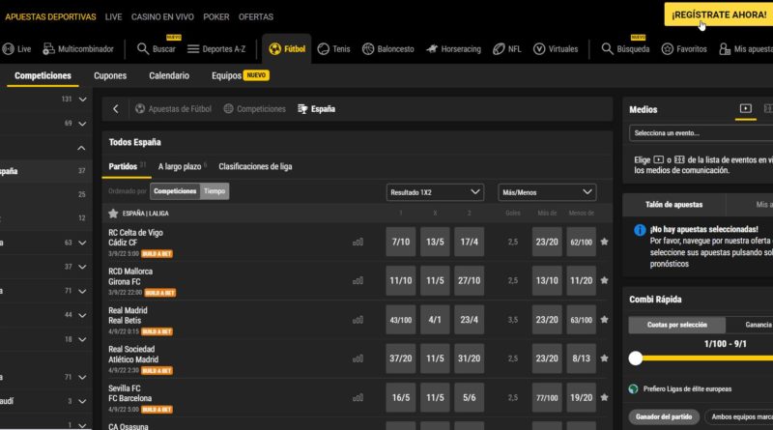The width and height of the screenshot is (773, 430).
Task: Click the Buscar magnifier icon
Action: 142,49
